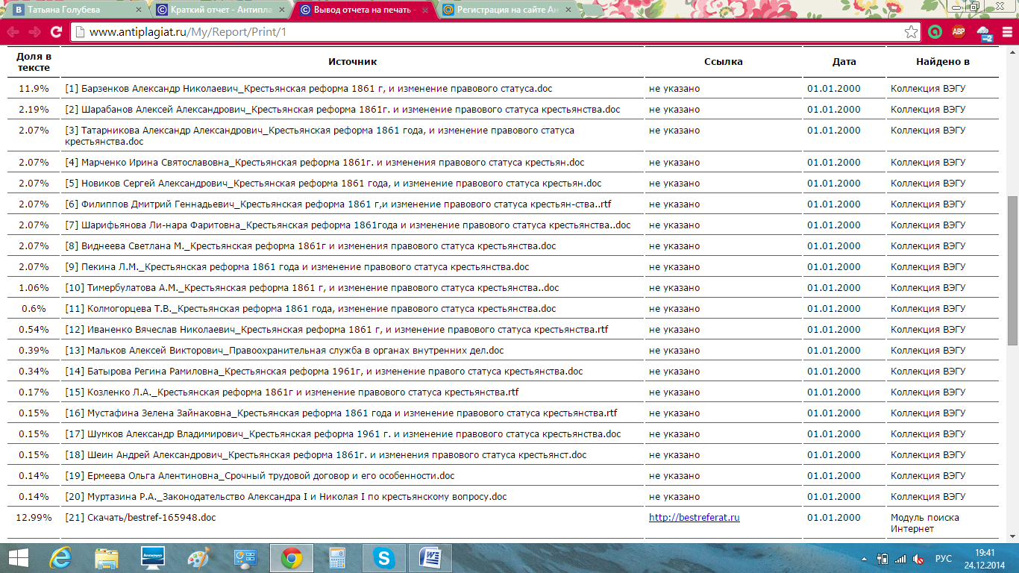The width and height of the screenshot is (1019, 573).
Task: Close the Татьяна Голубева tab
Action: pos(138,10)
